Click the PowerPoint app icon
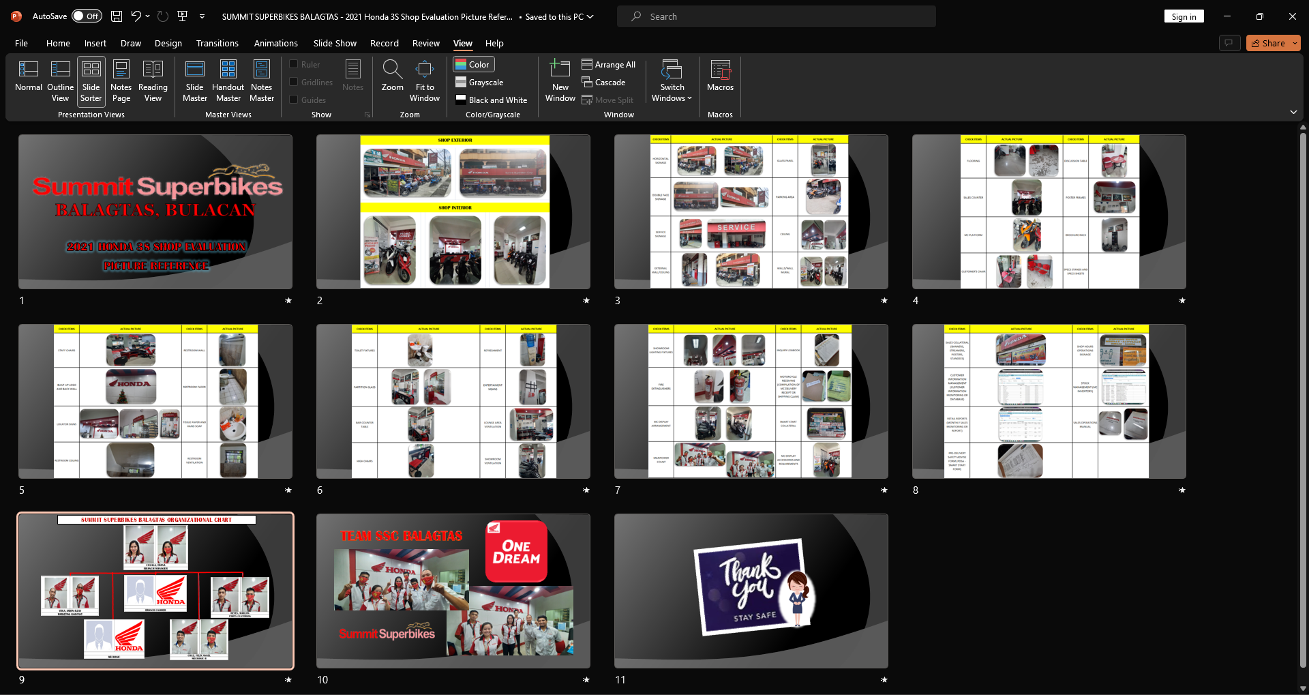Screen dimensions: 1309x695 coord(16,16)
